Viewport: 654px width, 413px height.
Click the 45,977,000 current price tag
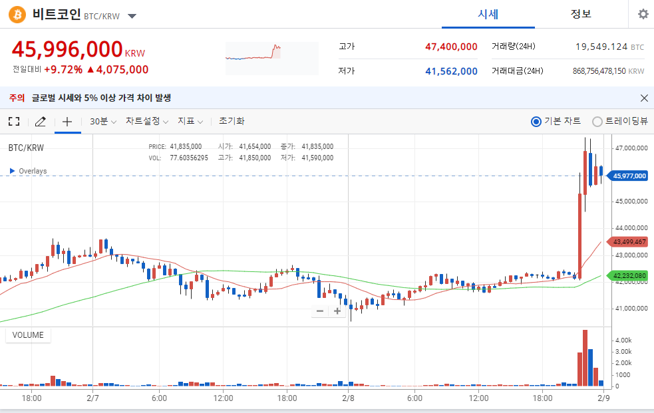point(628,176)
